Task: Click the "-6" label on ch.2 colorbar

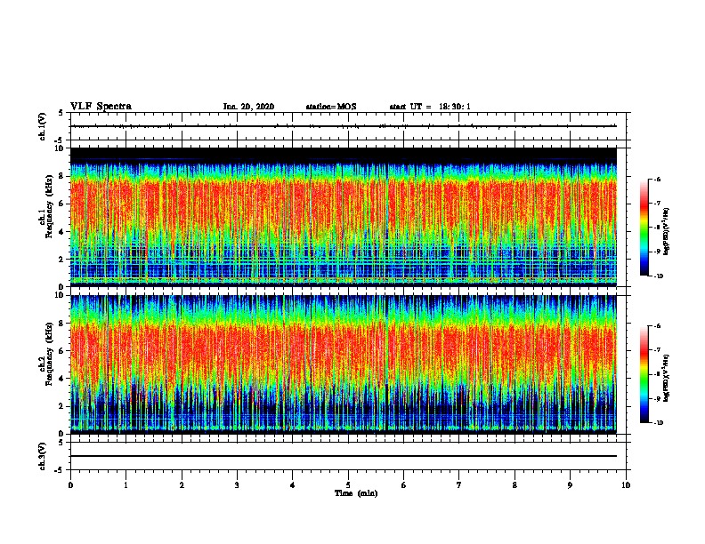Action: pos(657,326)
